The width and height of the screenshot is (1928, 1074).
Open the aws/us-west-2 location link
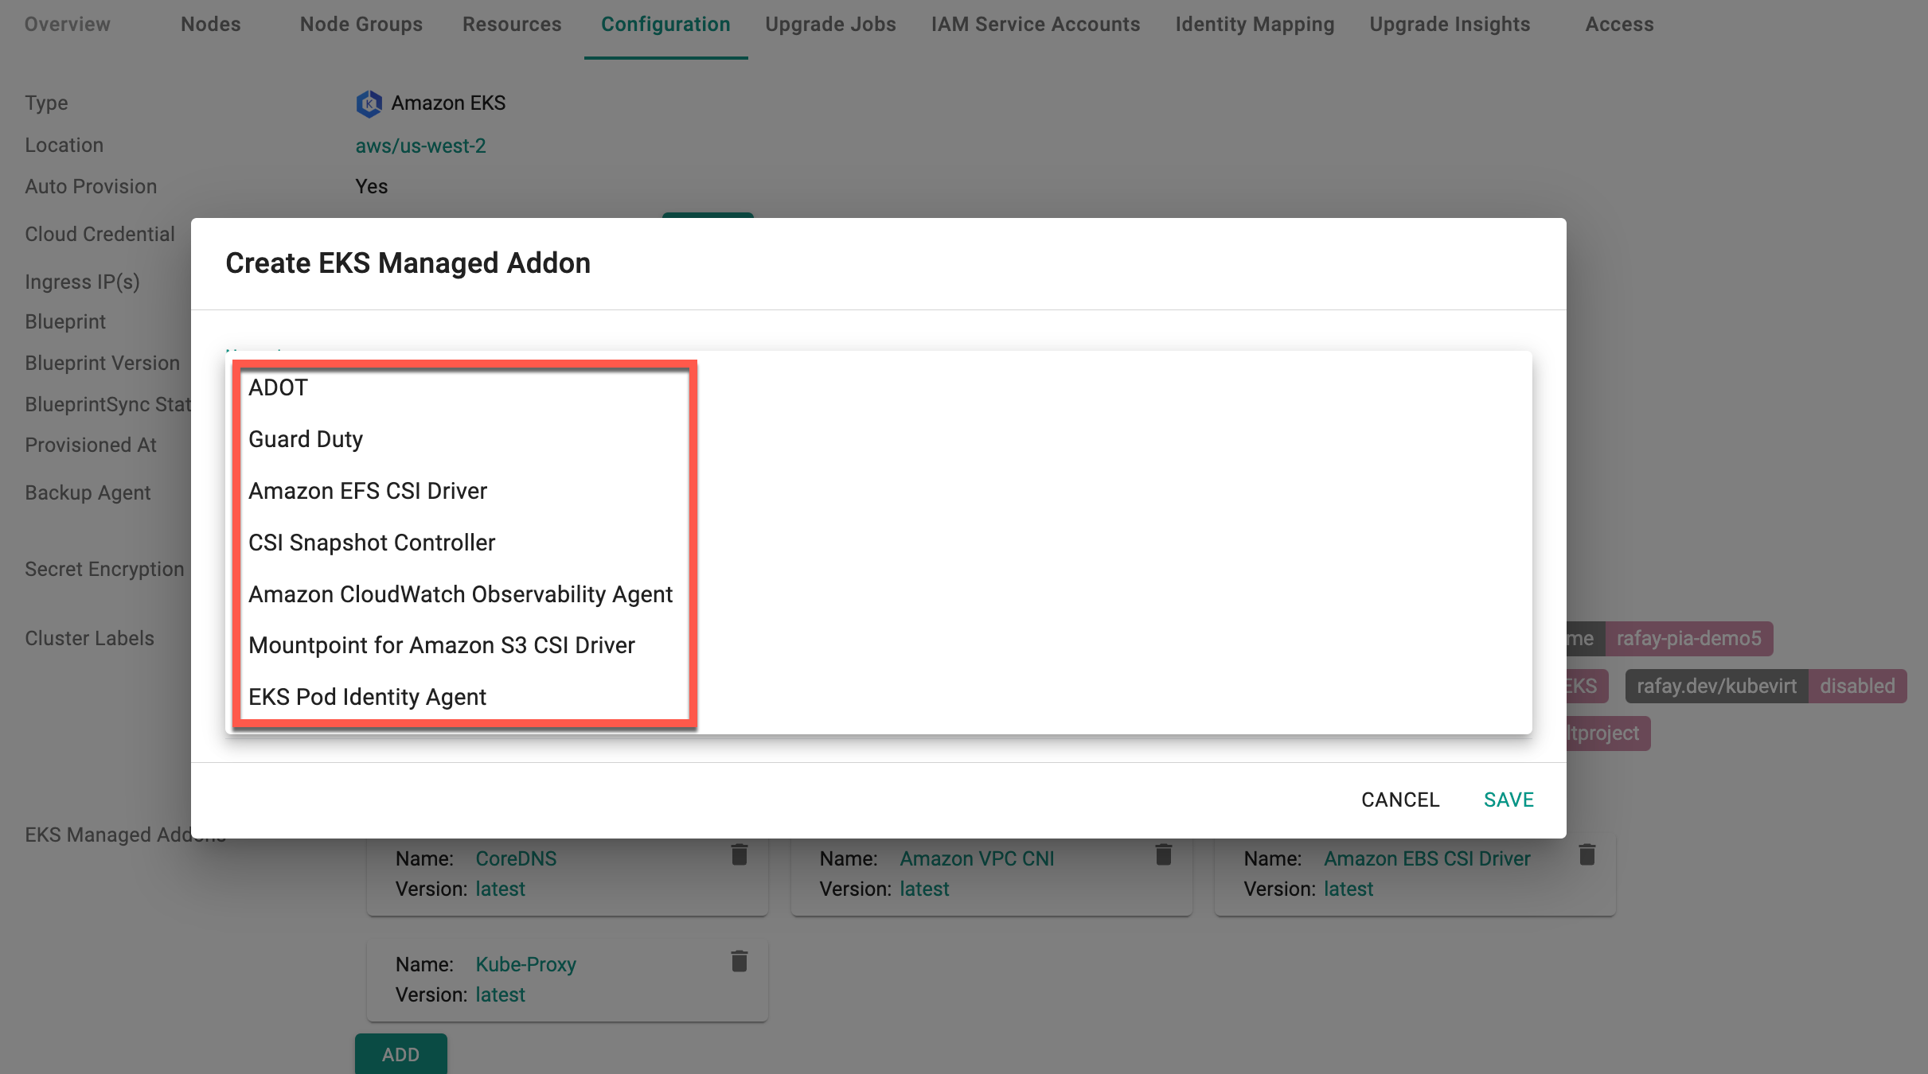click(420, 146)
